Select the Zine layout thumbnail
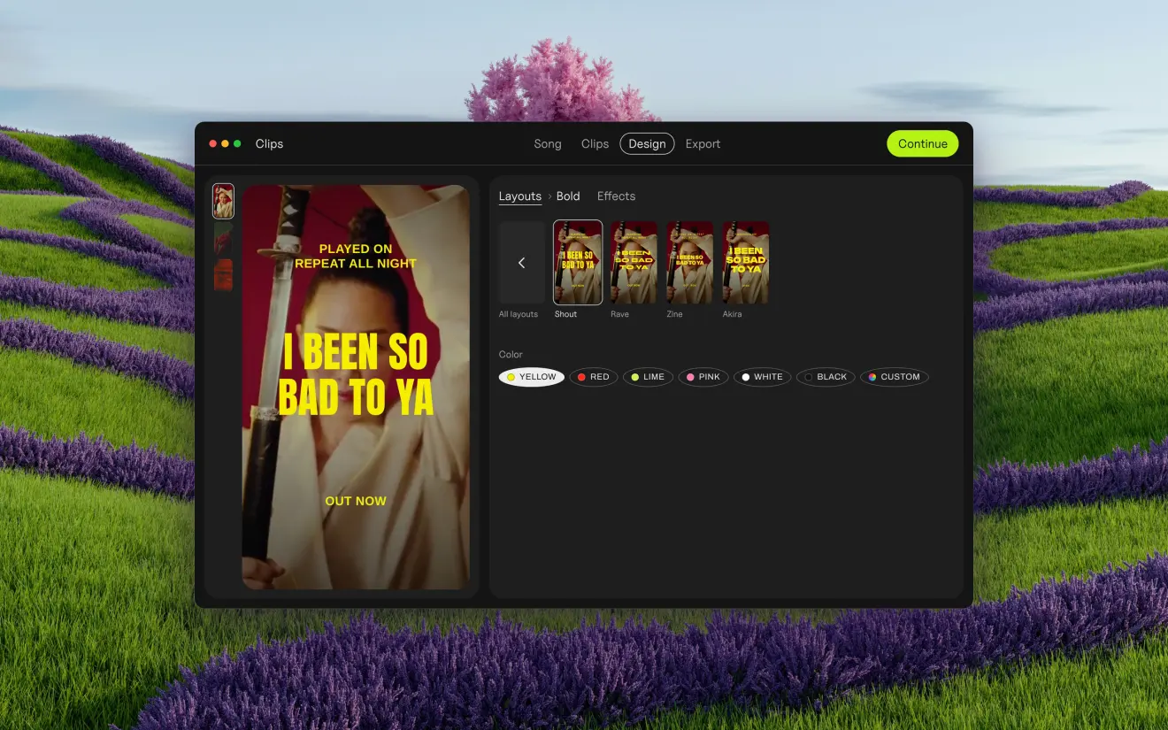The image size is (1168, 730). point(689,263)
